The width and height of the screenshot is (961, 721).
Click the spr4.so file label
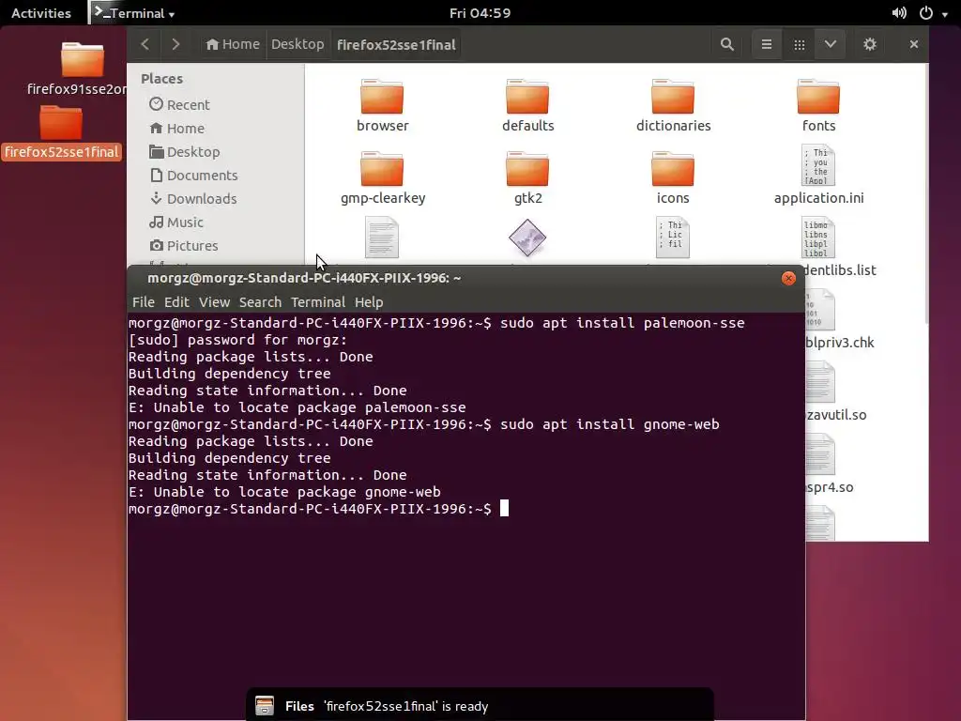pyautogui.click(x=830, y=487)
